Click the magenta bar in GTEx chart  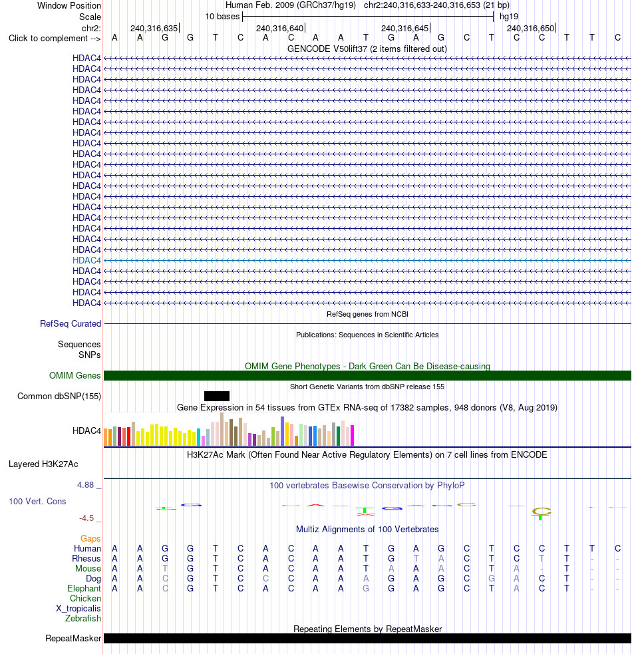tap(352, 435)
